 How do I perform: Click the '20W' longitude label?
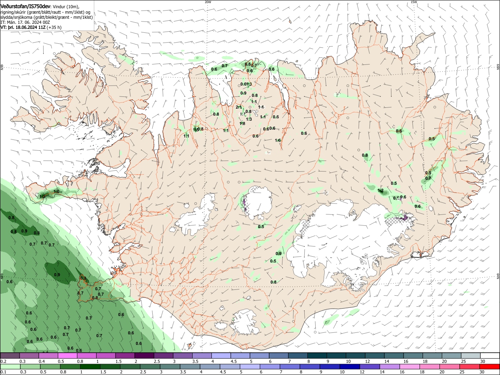click(x=208, y=2)
